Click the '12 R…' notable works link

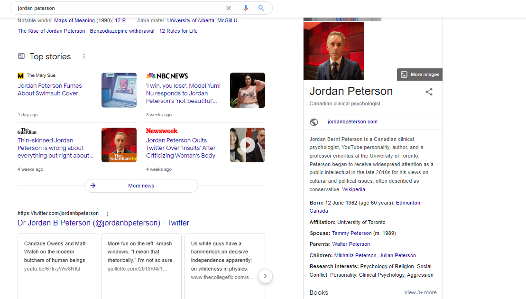123,20
